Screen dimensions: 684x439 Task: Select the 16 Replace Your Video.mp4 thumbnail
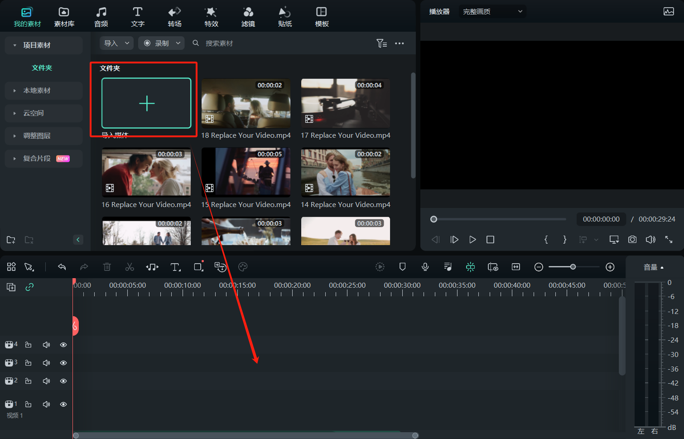pyautogui.click(x=146, y=173)
